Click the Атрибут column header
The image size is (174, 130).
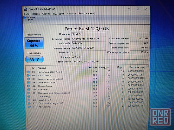click(42, 68)
